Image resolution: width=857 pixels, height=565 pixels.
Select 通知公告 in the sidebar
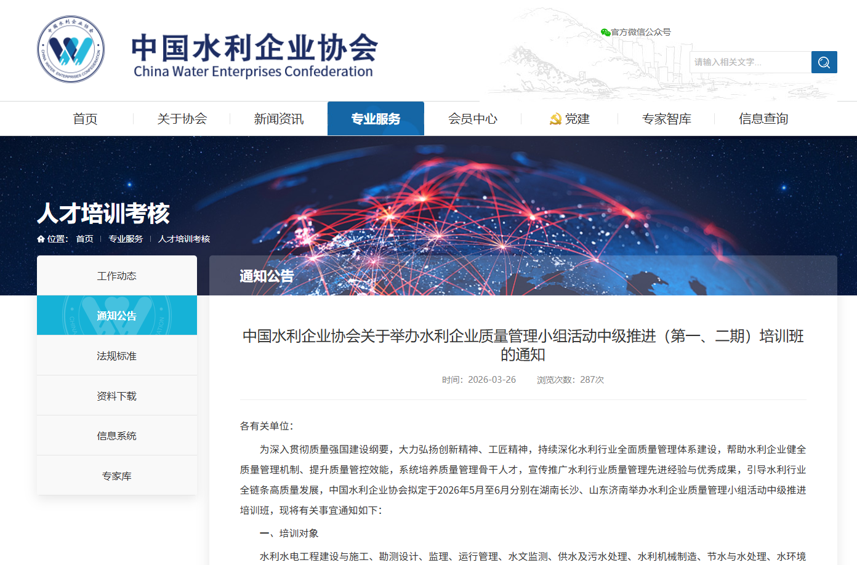(x=117, y=315)
